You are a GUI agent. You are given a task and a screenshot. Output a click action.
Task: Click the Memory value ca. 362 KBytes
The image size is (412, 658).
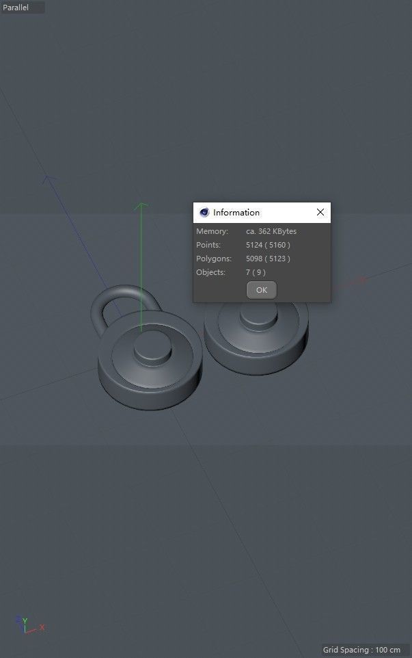tap(271, 231)
